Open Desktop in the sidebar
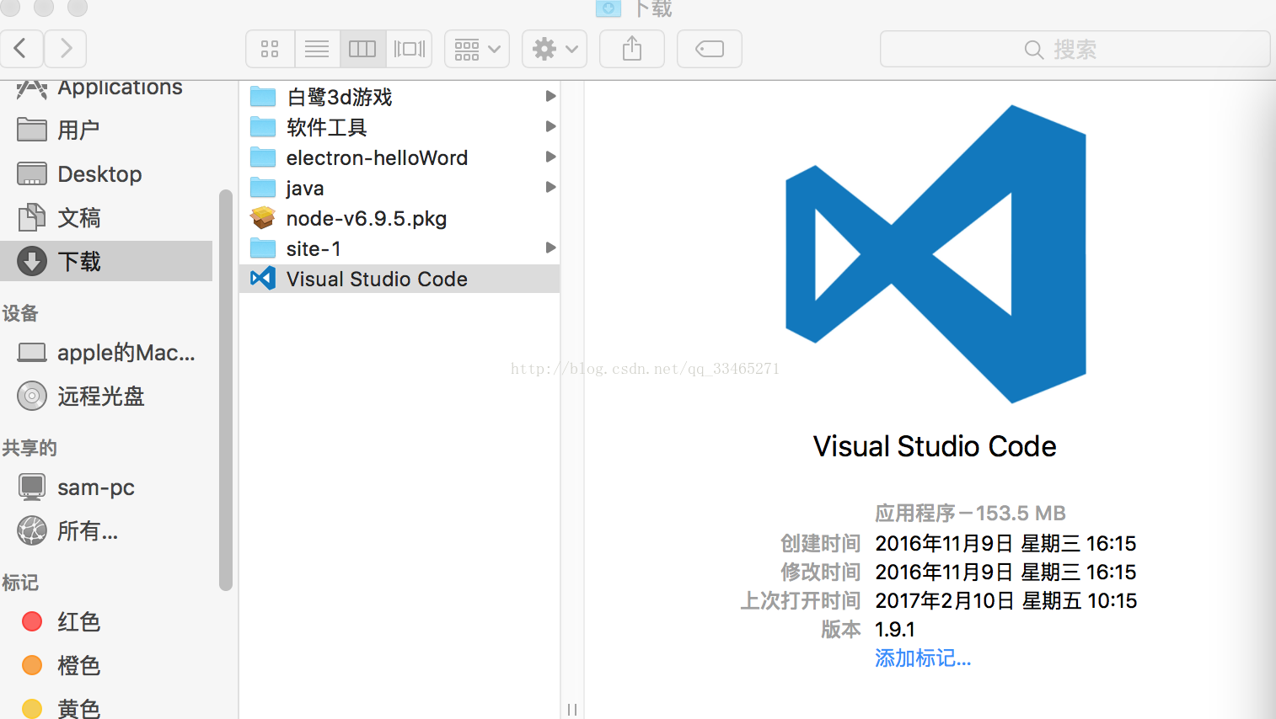 tap(106, 173)
